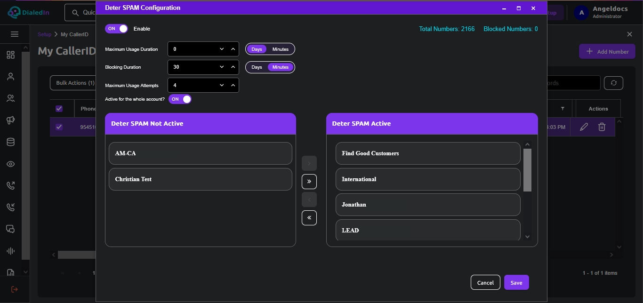Open the chat messages icon in sidebar
Screen dimensions: 643x303
(10, 229)
